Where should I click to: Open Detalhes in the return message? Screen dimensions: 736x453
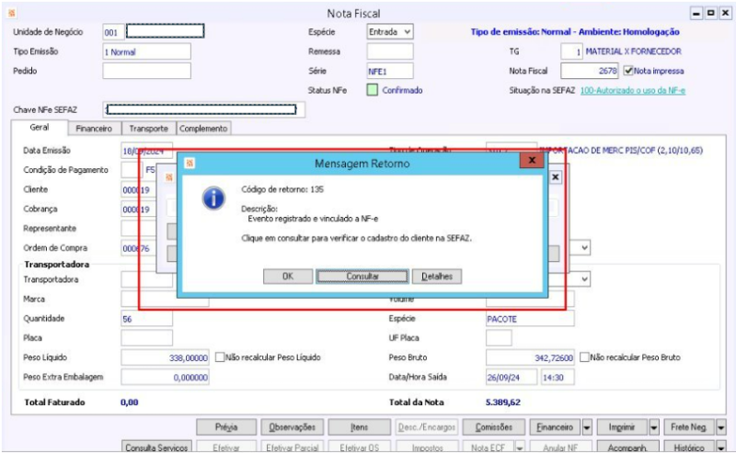[x=437, y=277]
